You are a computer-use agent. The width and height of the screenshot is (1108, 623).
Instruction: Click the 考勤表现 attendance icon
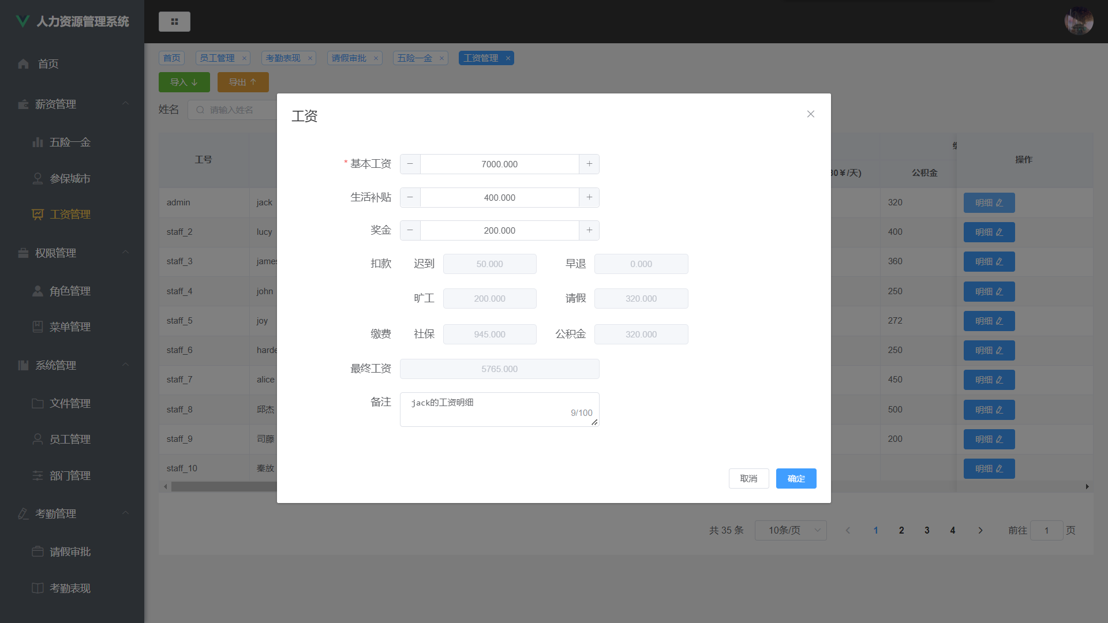38,588
